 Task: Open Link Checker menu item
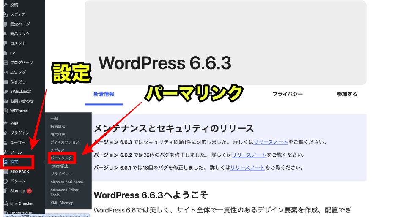(x=22, y=203)
